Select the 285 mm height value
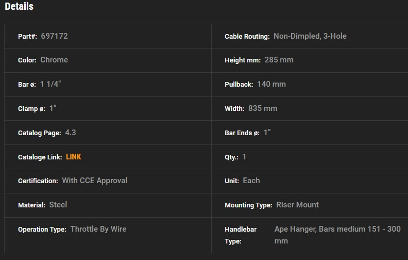This screenshot has height=260, width=408. coord(279,60)
